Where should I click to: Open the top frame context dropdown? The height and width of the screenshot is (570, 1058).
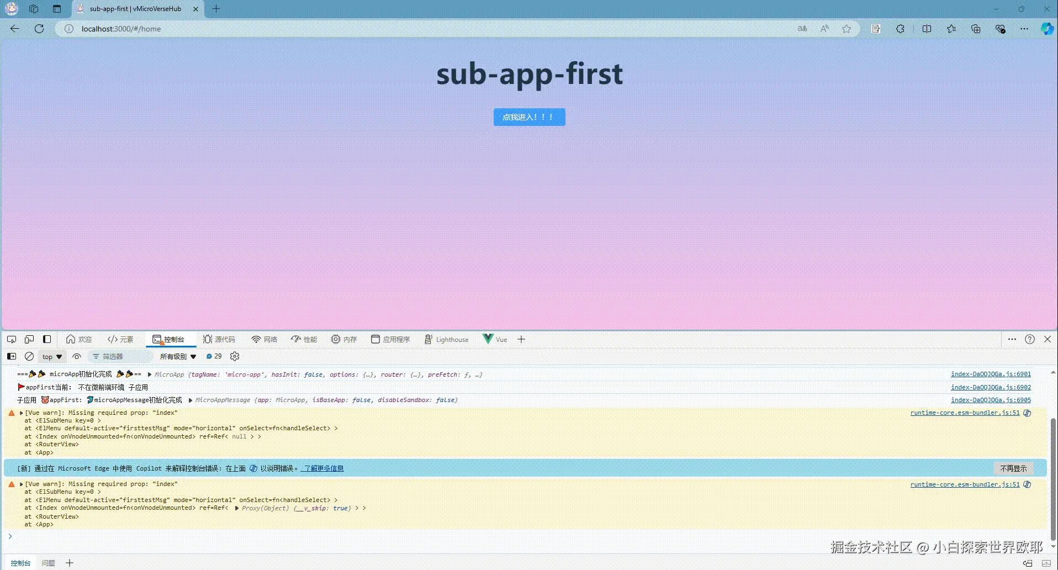(x=51, y=356)
